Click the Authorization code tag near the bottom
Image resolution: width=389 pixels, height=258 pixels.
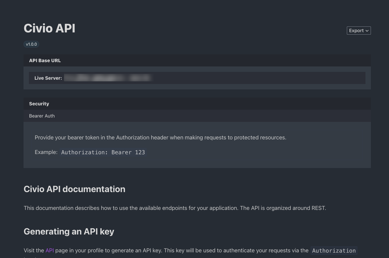pyautogui.click(x=334, y=251)
